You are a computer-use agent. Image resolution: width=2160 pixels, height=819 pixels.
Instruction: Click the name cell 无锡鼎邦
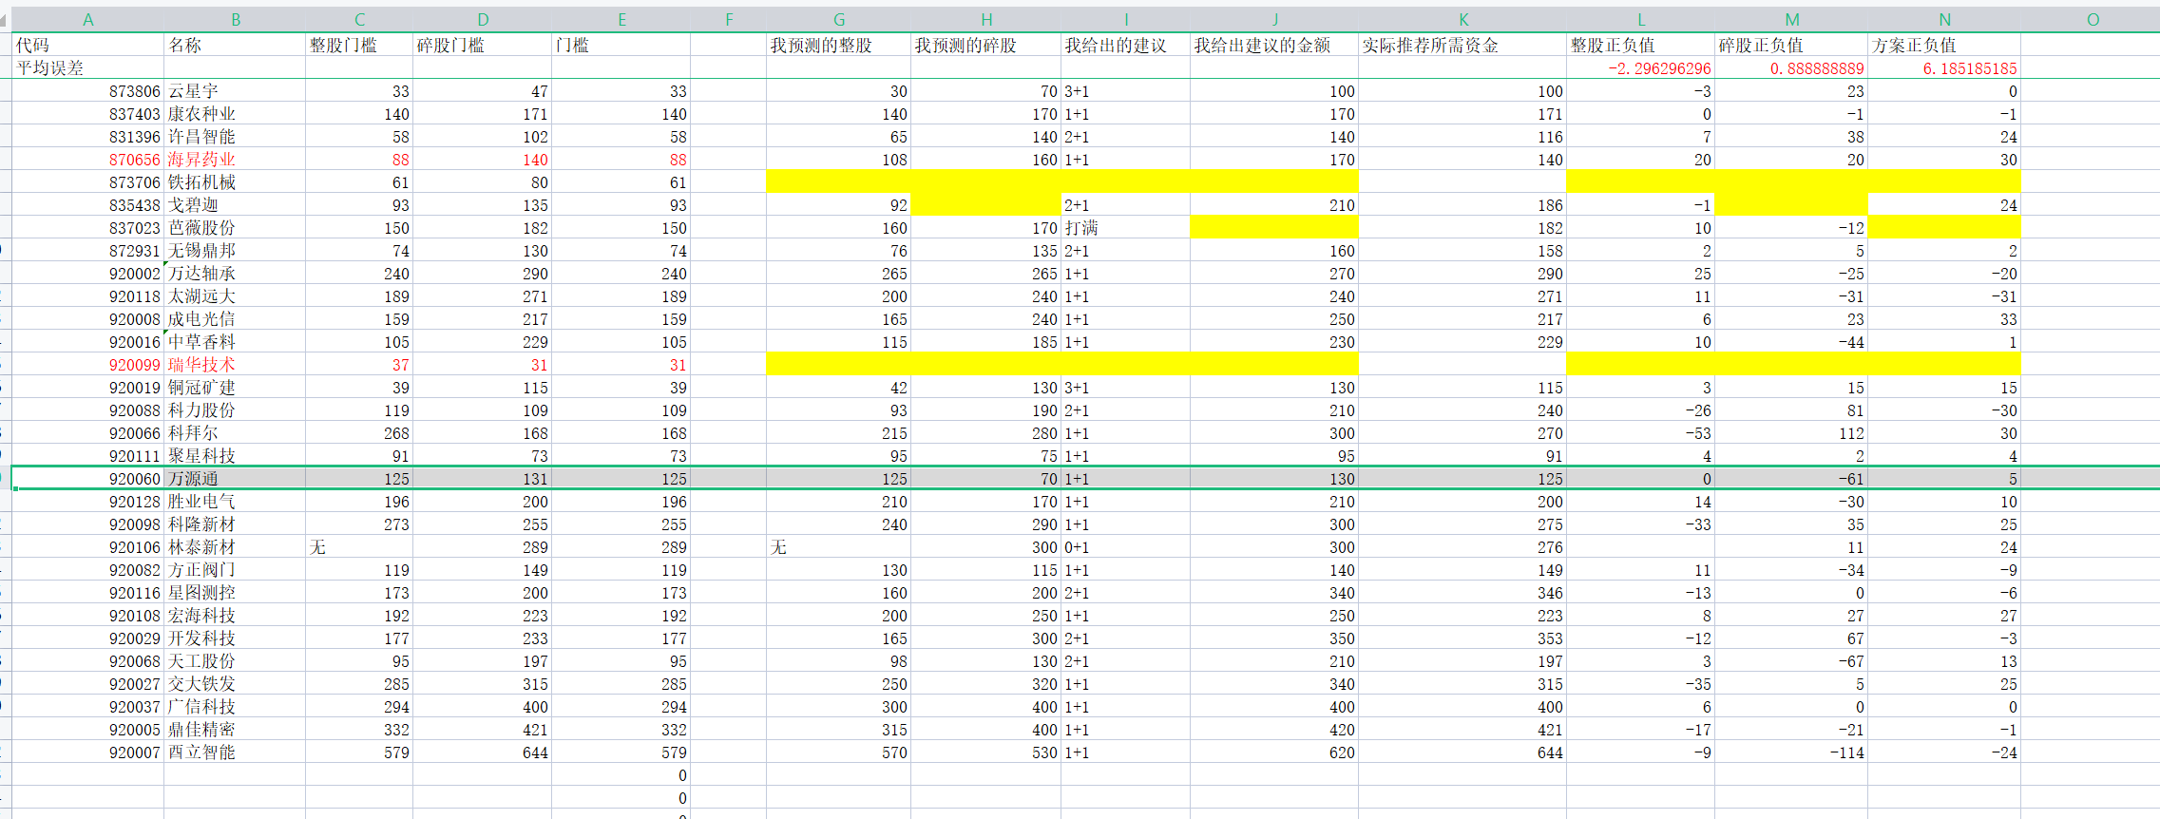(235, 251)
